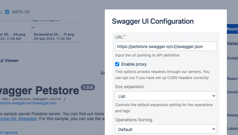Image resolution: width=238 pixels, height=135 pixels.
Task: Click the 1.0.6 version badge
Action: click(x=88, y=87)
